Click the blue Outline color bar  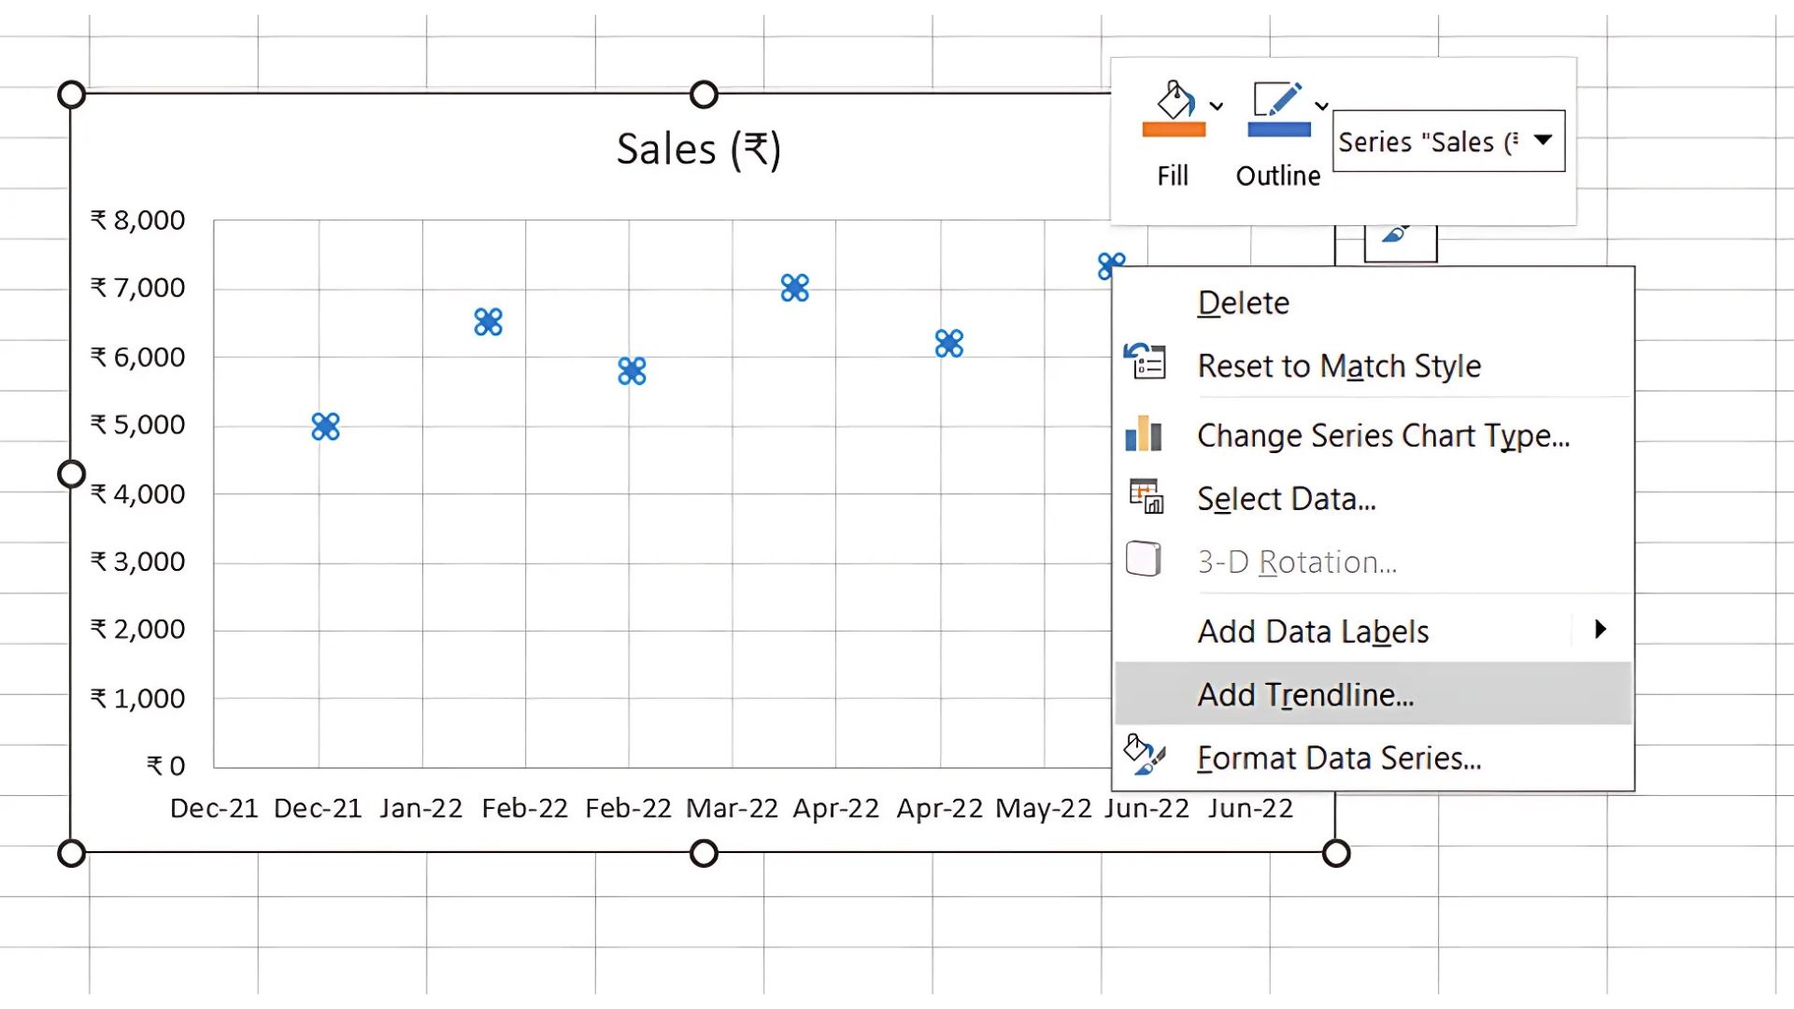[x=1279, y=130]
